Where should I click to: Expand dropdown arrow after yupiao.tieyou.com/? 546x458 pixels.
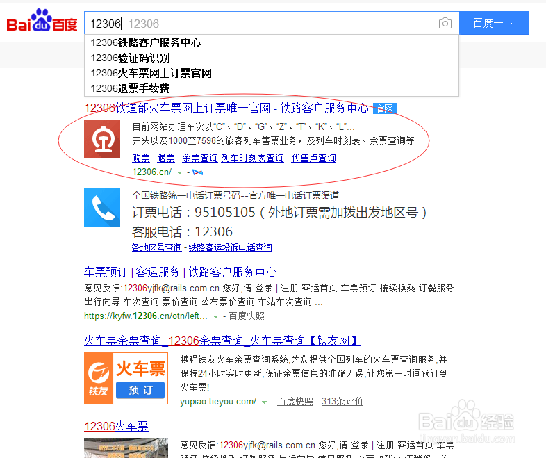(264, 402)
